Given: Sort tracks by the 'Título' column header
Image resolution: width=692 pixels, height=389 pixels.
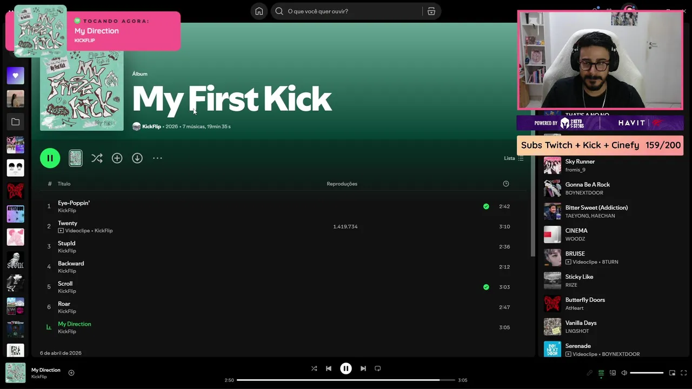Looking at the screenshot, I should point(64,184).
